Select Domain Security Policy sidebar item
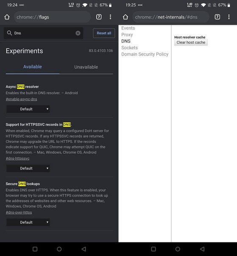 pos(145,54)
